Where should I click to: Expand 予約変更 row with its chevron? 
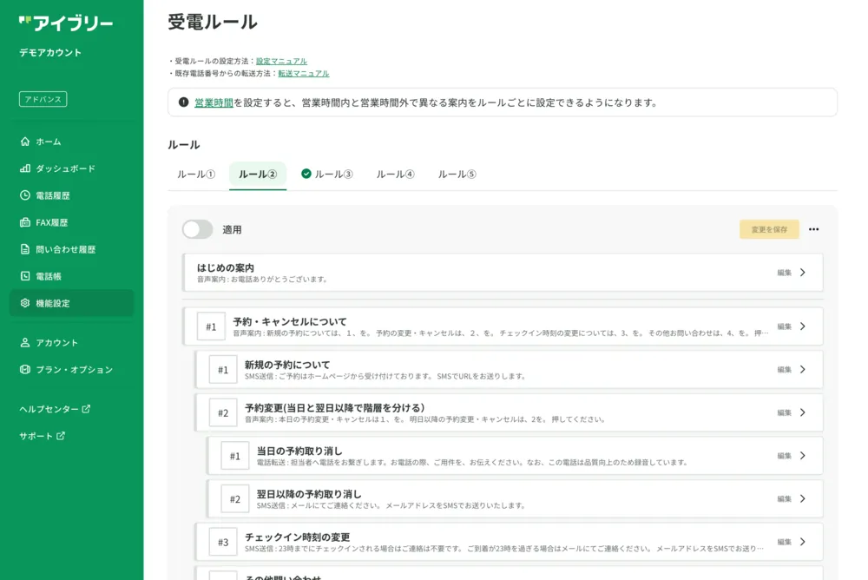click(x=803, y=412)
